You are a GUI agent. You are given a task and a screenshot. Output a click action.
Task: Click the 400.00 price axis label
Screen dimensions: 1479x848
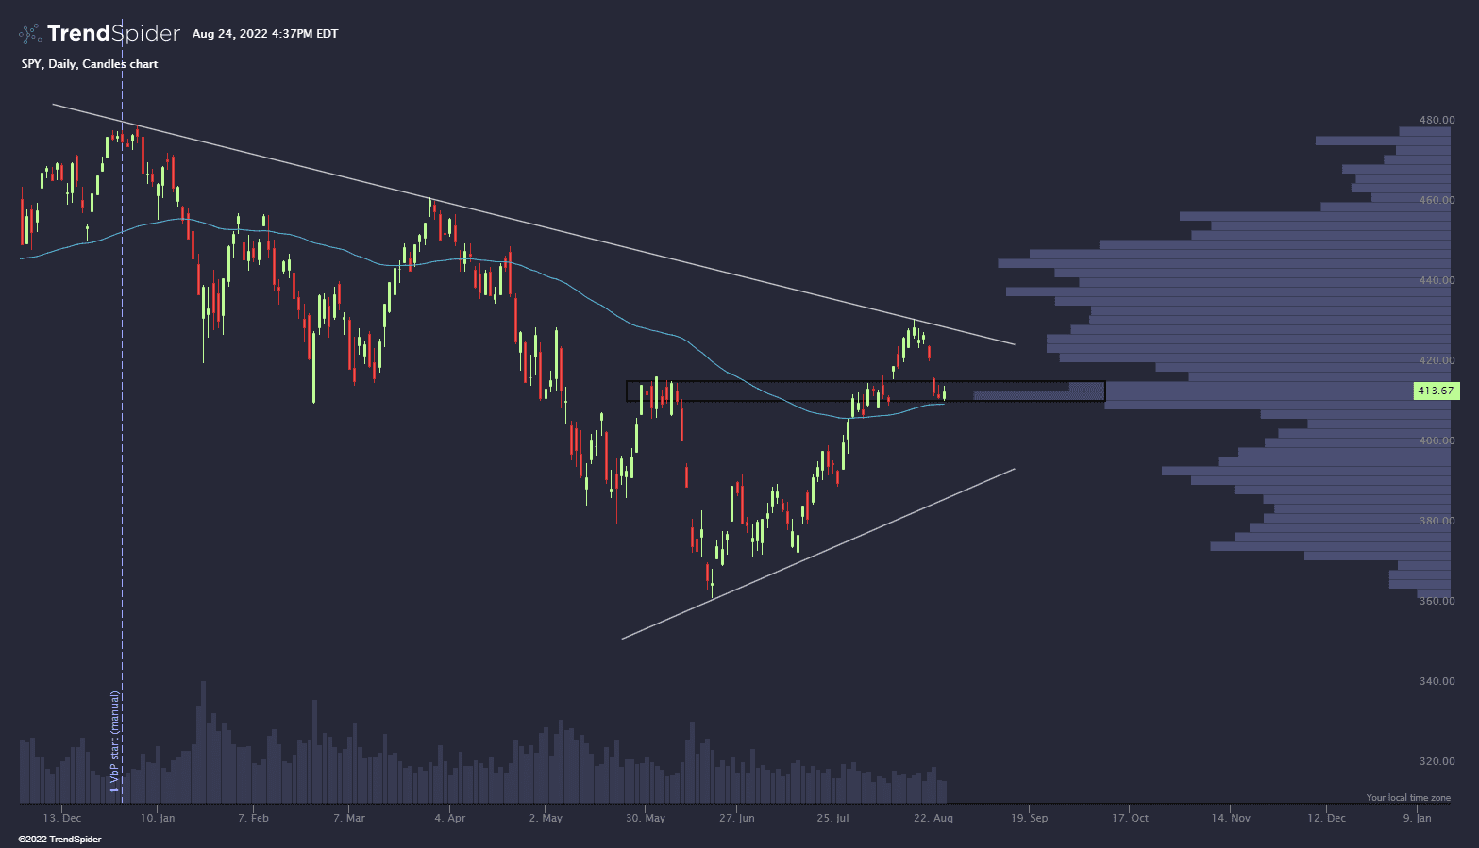click(x=1437, y=441)
